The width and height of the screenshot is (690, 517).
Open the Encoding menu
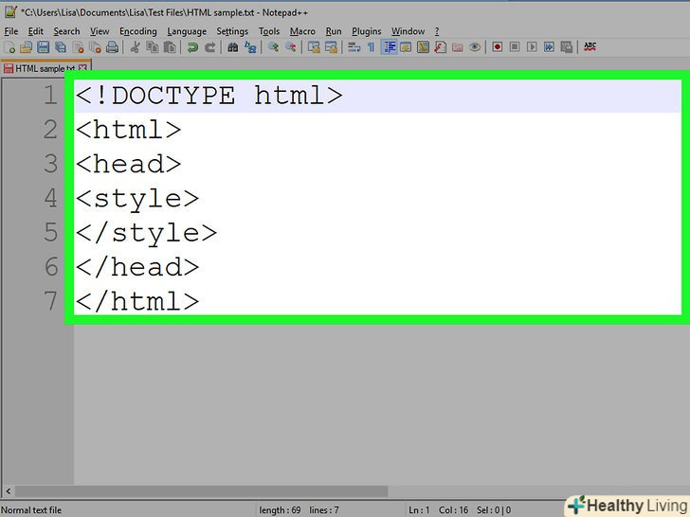point(138,31)
